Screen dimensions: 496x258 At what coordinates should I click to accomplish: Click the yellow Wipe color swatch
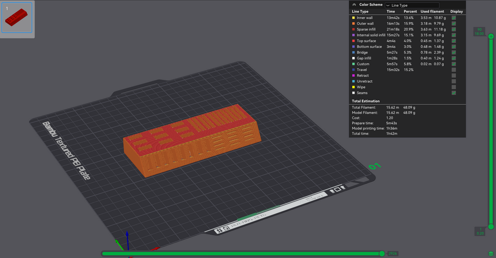click(353, 87)
